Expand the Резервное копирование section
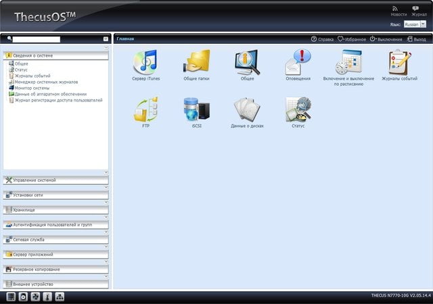The width and height of the screenshot is (433, 304). click(55, 270)
